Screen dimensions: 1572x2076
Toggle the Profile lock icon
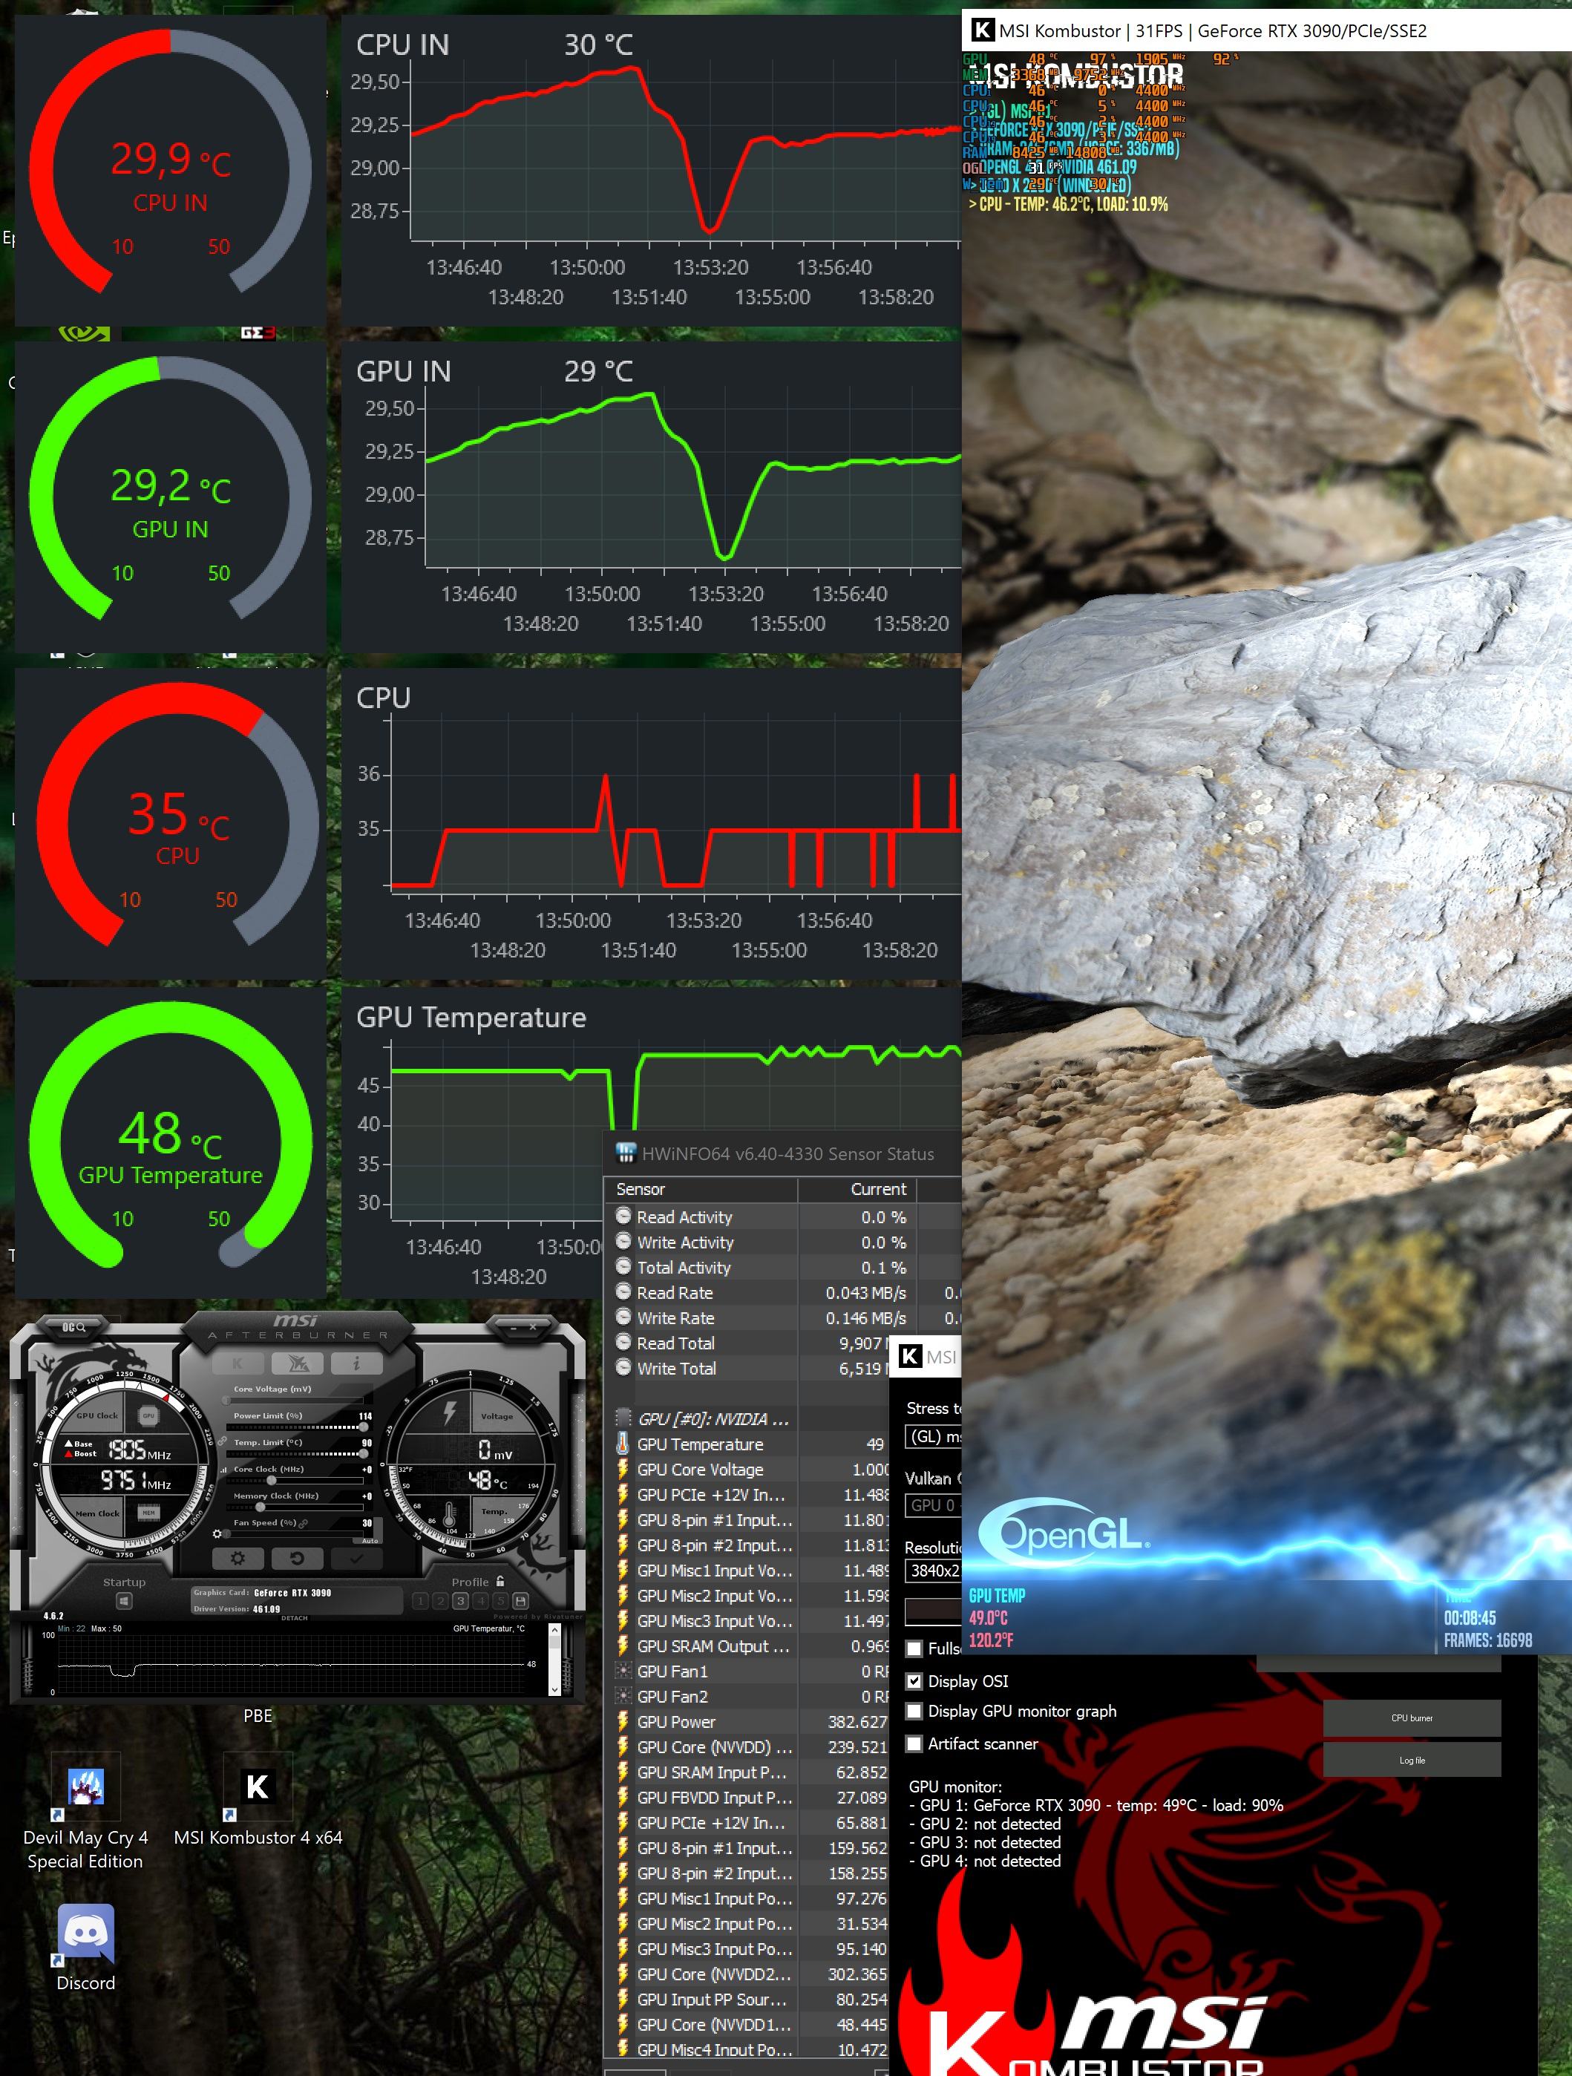[500, 1582]
